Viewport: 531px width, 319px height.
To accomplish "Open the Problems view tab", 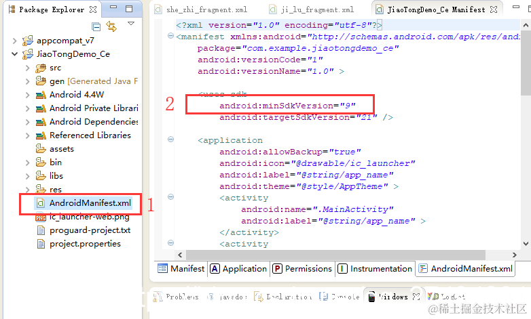I will [176, 297].
